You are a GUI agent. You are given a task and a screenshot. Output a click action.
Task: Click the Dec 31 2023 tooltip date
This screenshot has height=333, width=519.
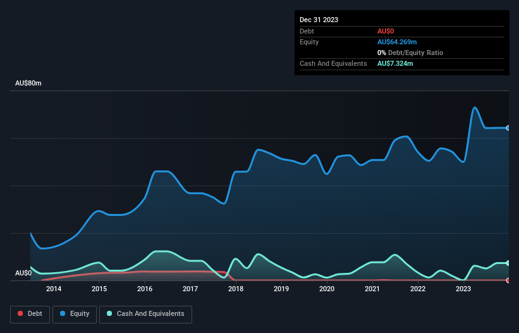pyautogui.click(x=319, y=20)
